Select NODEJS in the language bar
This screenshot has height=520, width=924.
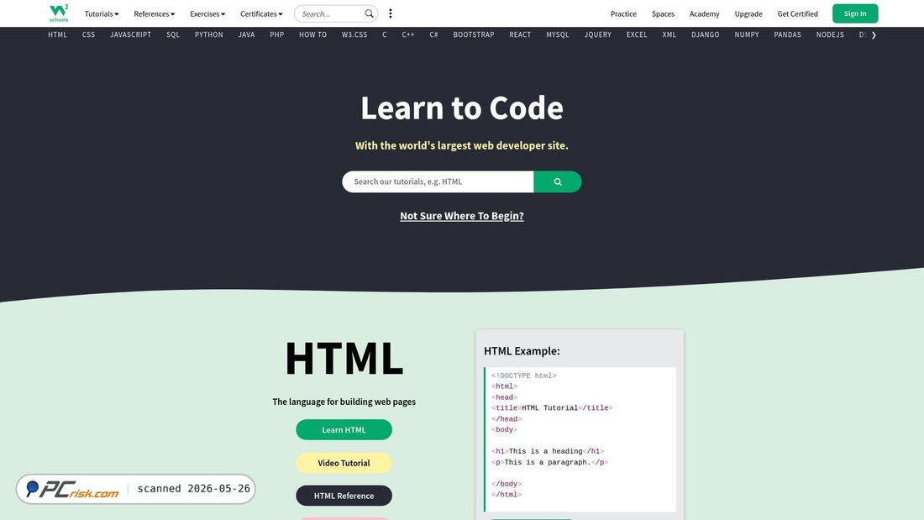pos(830,34)
